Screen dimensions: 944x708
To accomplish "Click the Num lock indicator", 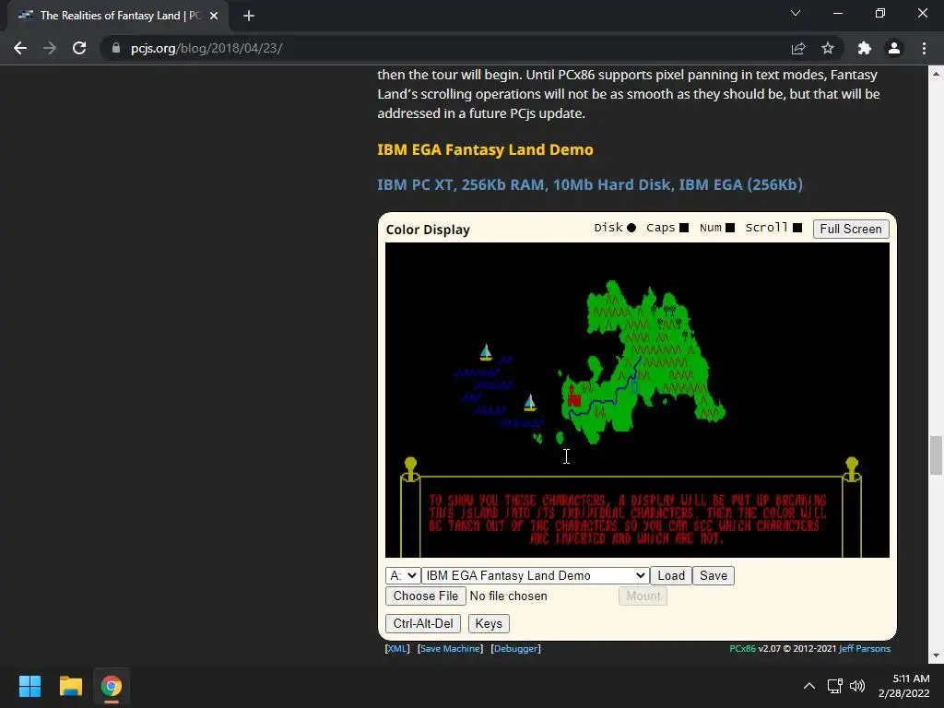I will [x=730, y=228].
